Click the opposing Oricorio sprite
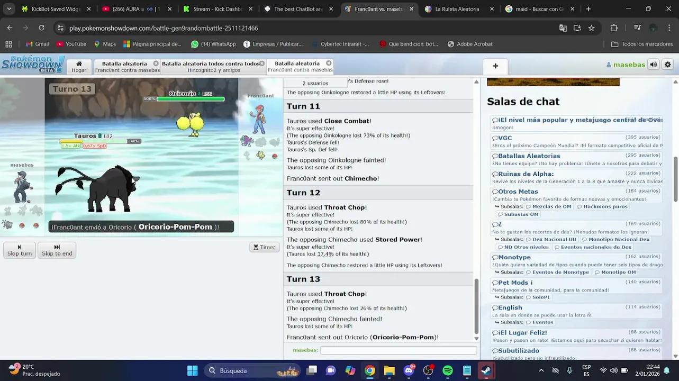The image size is (679, 381). click(190, 125)
